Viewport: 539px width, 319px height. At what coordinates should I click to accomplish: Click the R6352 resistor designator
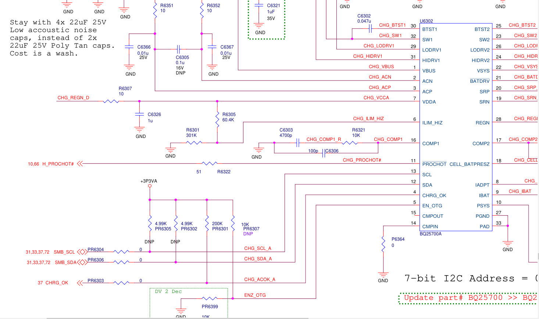click(213, 6)
